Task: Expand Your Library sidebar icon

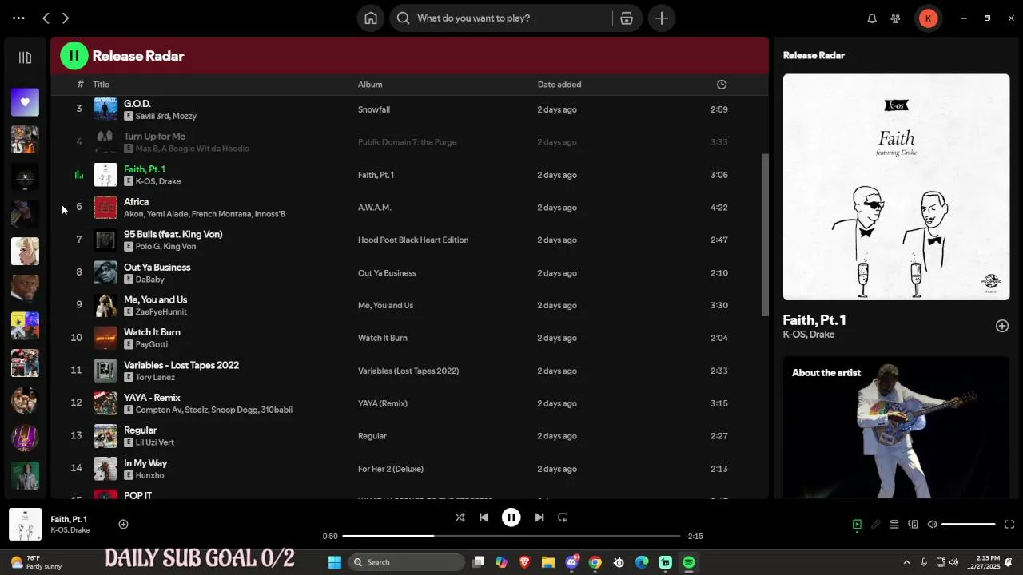Action: click(25, 57)
